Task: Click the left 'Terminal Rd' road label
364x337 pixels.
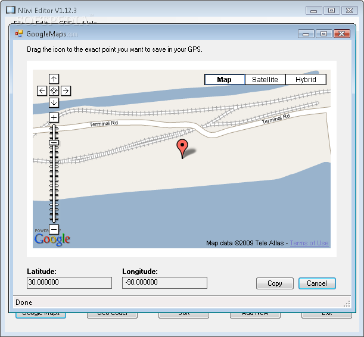Action: (104, 123)
